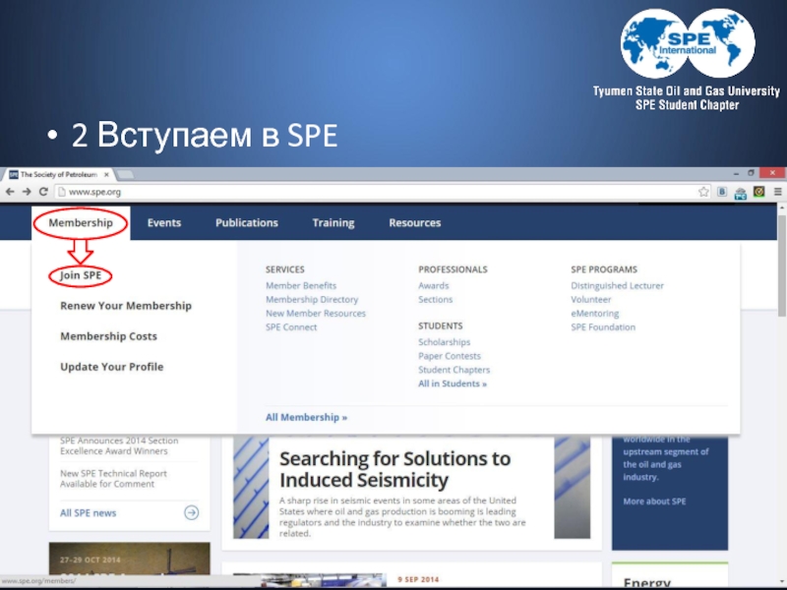Click the green circular extension icon

point(758,192)
